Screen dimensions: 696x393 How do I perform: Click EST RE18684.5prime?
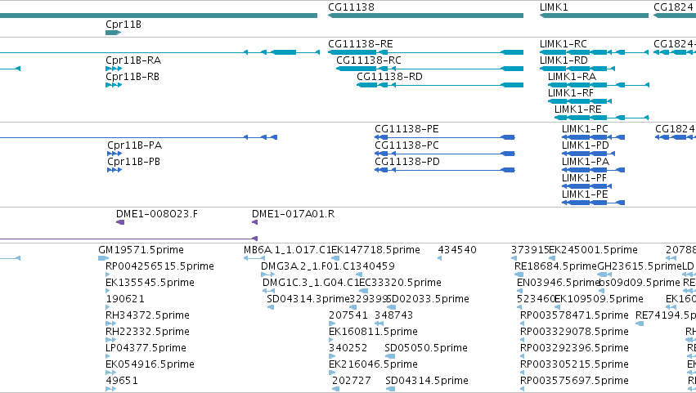555,266
